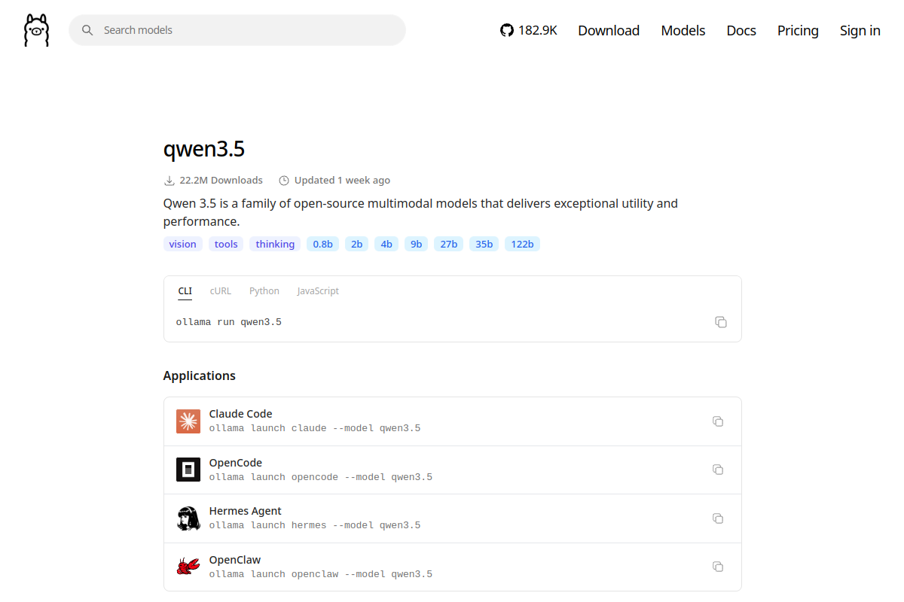Select the 27b size tag
Screen dimensions: 904x602
448,244
